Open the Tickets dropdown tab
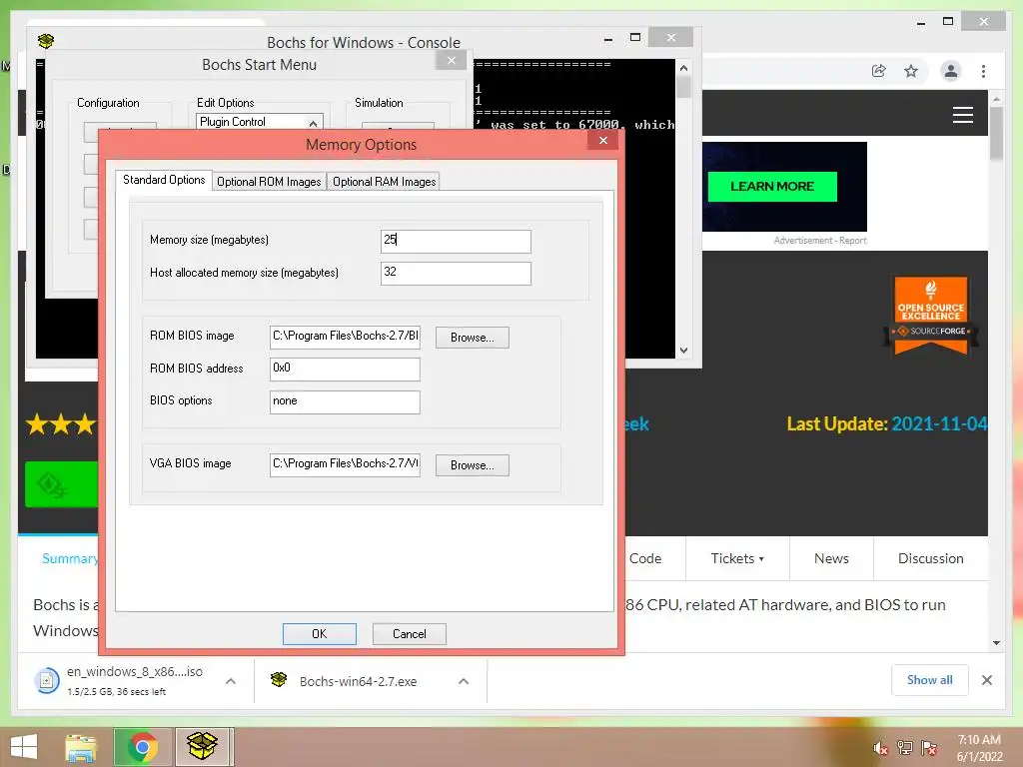 pos(737,558)
